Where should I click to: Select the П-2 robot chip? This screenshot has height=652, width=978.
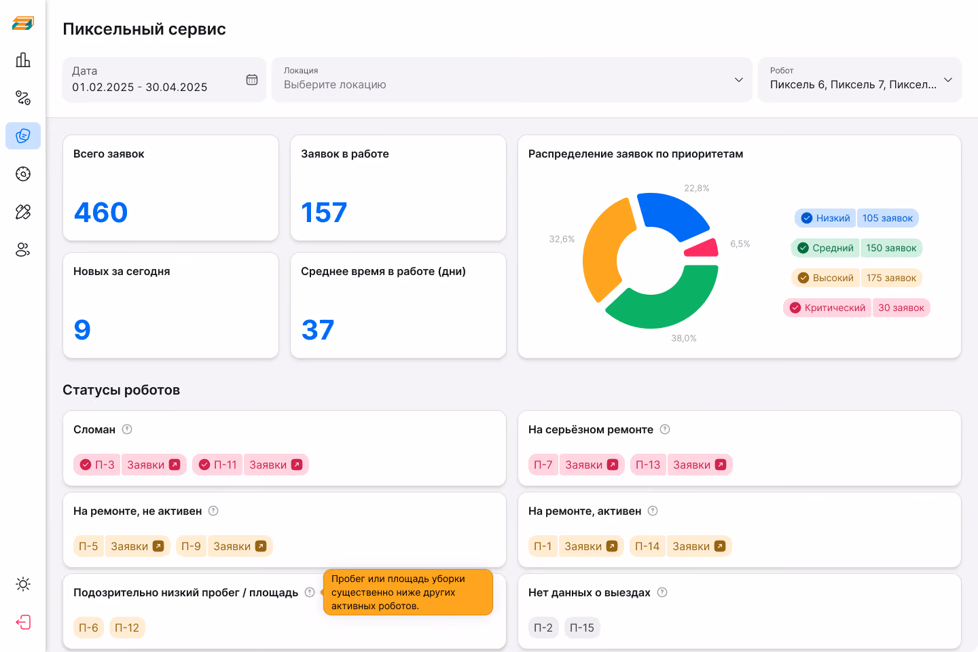pyautogui.click(x=543, y=628)
